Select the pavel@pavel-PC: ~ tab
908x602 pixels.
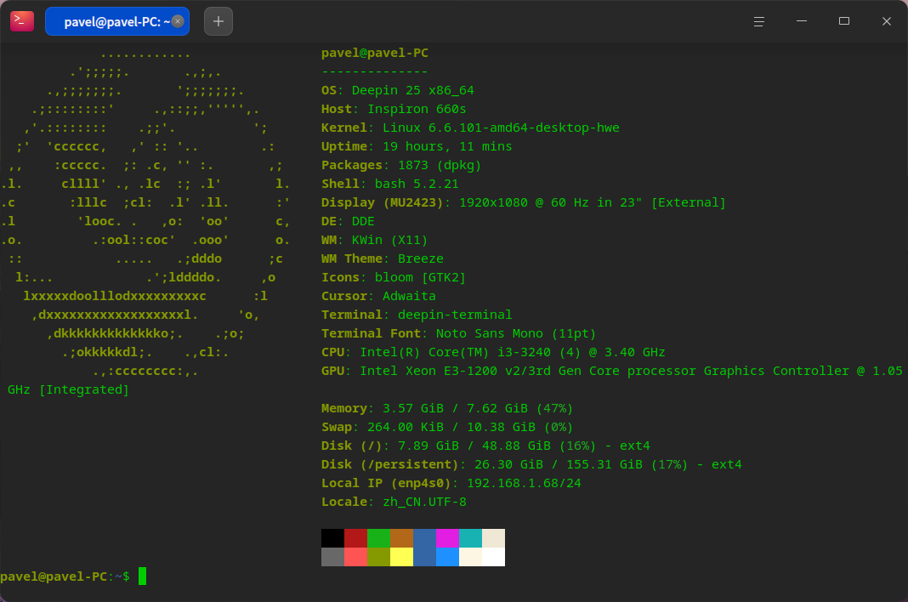[x=117, y=21]
